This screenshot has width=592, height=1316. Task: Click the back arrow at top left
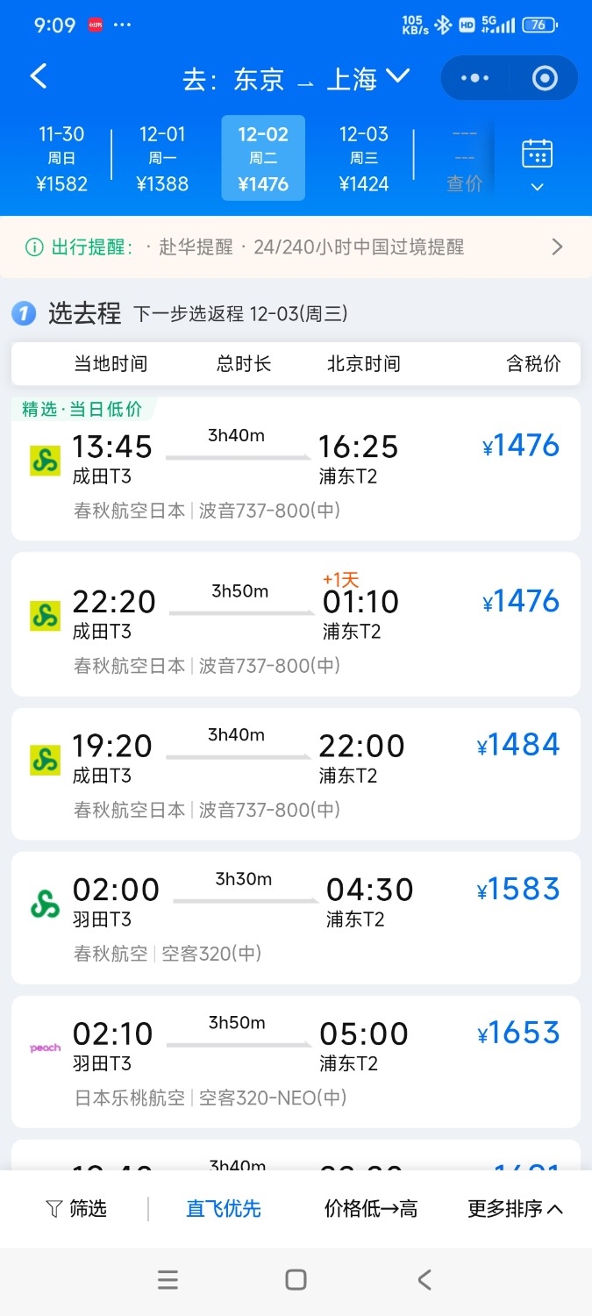click(x=37, y=77)
